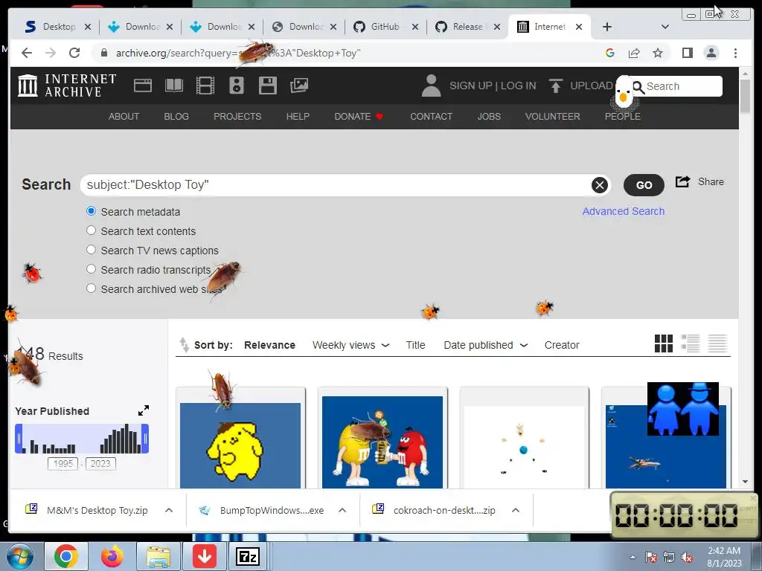
Task: Click the UPLOAD arrow icon
Action: 555,86
